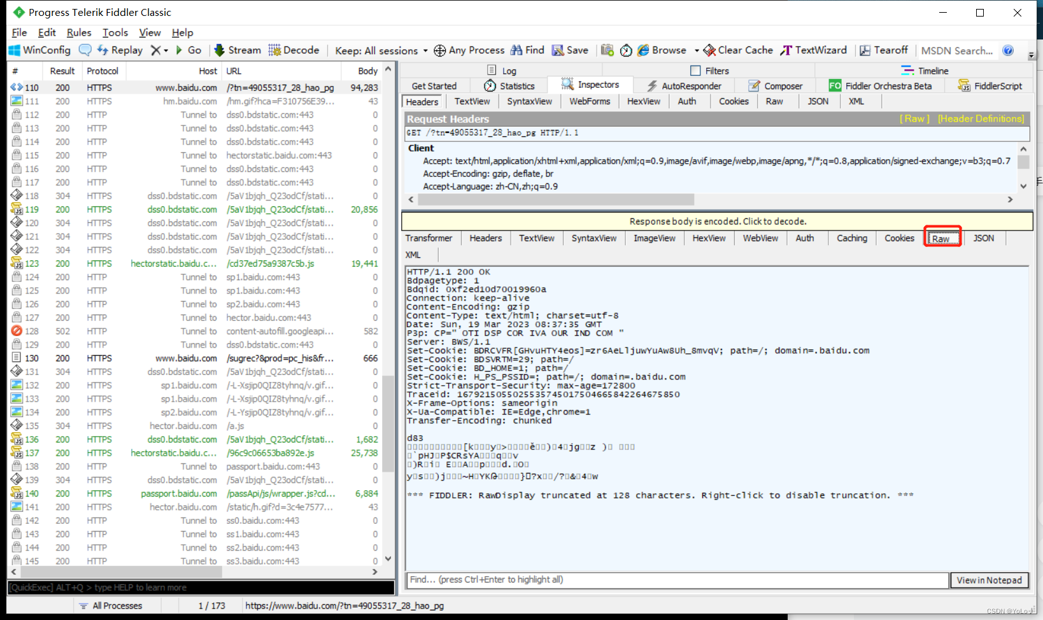
Task: Select request WebForms tab
Action: click(590, 101)
